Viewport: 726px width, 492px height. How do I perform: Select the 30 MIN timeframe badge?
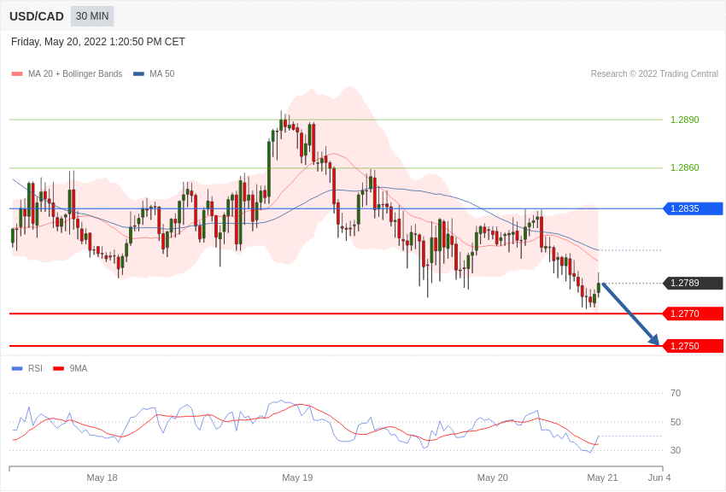92,16
